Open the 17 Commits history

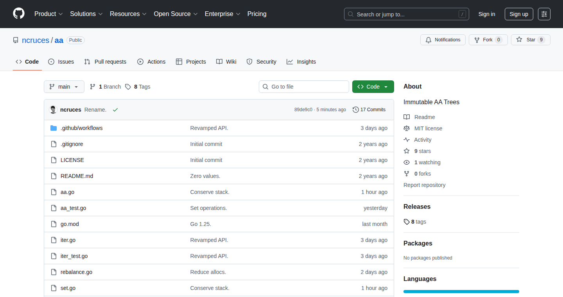coord(369,110)
